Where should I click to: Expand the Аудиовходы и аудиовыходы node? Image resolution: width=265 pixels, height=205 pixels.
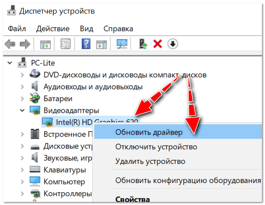click(22, 87)
